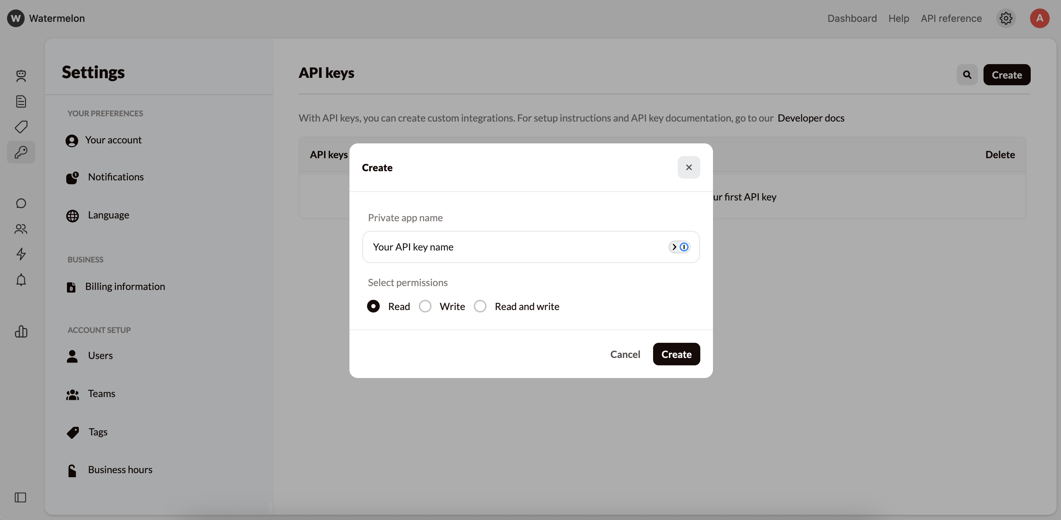Click the search magnifier icon
Image resolution: width=1061 pixels, height=520 pixels.
[967, 75]
